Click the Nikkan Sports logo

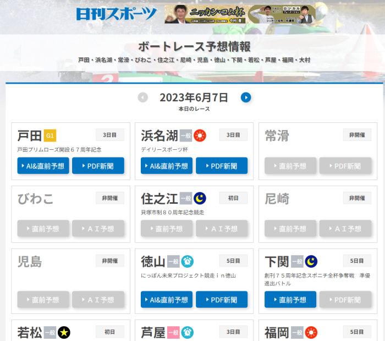coord(116,14)
